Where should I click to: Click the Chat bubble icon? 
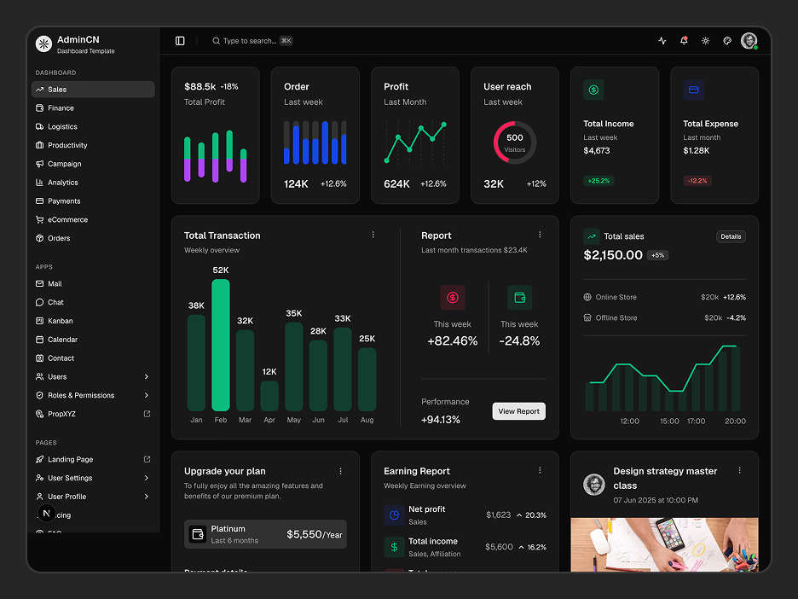point(40,302)
